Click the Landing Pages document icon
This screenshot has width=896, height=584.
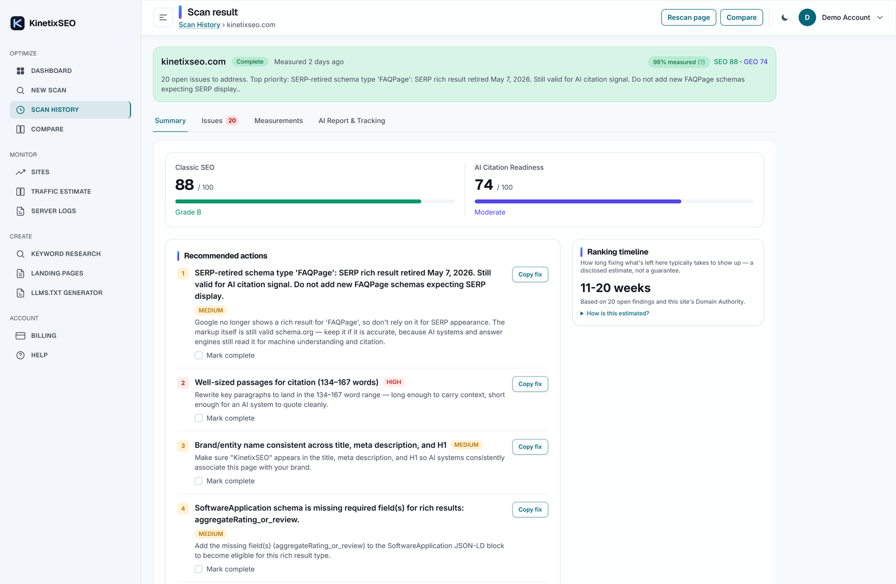pyautogui.click(x=20, y=273)
